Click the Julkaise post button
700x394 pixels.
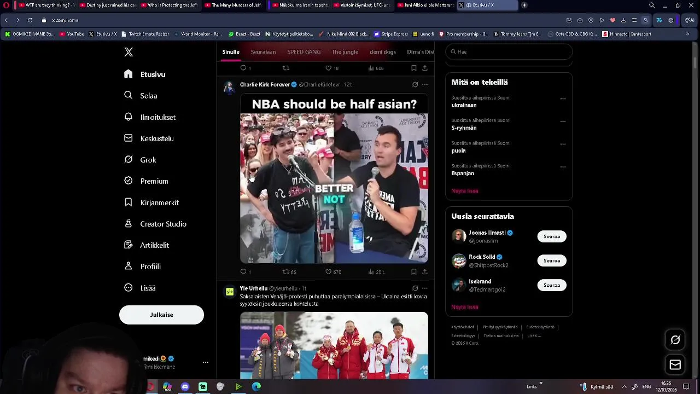pos(161,315)
